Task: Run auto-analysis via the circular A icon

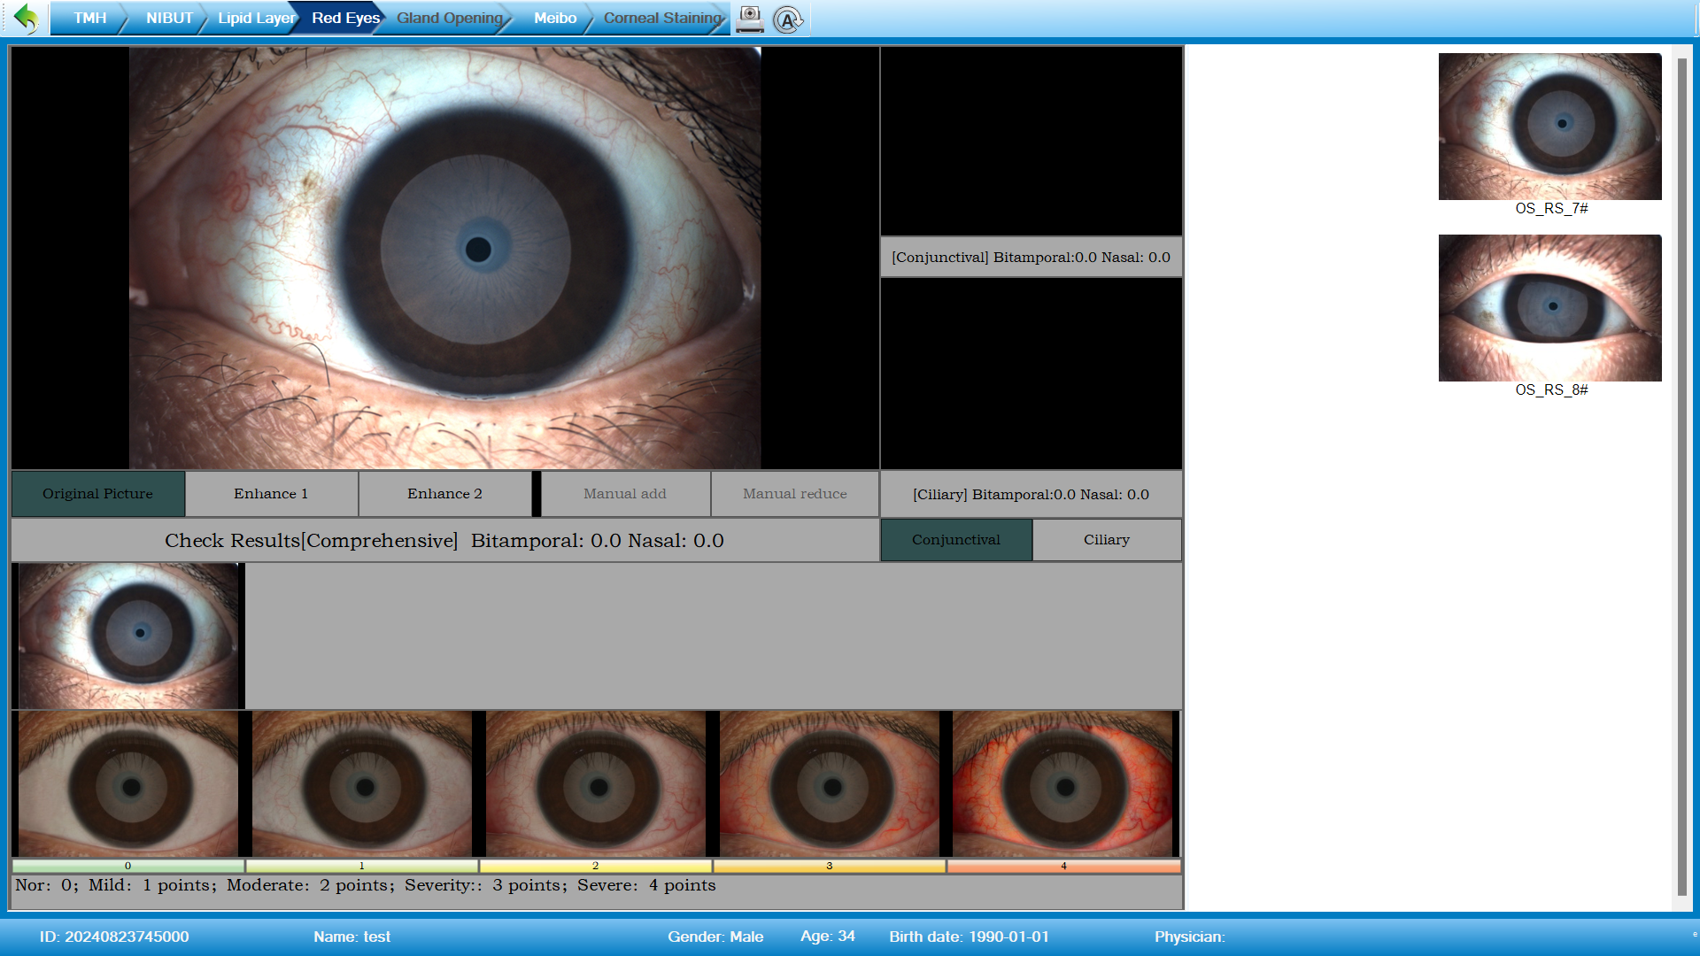Action: click(x=788, y=19)
